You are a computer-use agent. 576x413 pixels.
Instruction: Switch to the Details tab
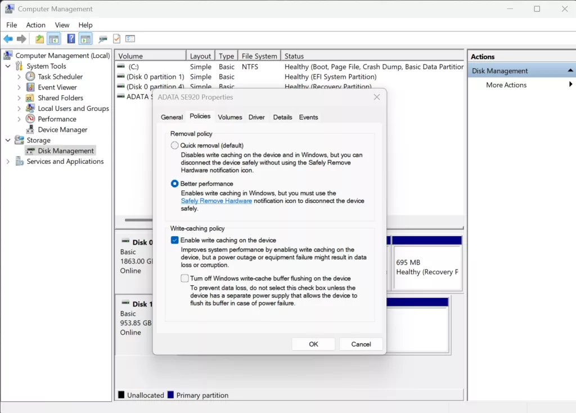(282, 117)
